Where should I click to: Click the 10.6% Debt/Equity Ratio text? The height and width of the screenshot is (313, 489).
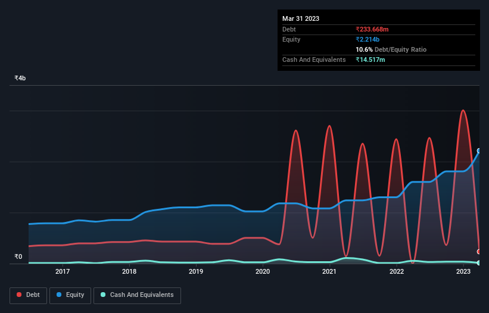391,49
